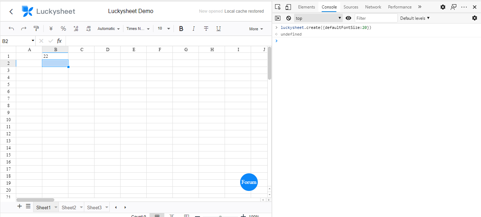Click the horizontal scrollbar thumb of the sheet
Viewport: 481px width, 217px height.
35,200
